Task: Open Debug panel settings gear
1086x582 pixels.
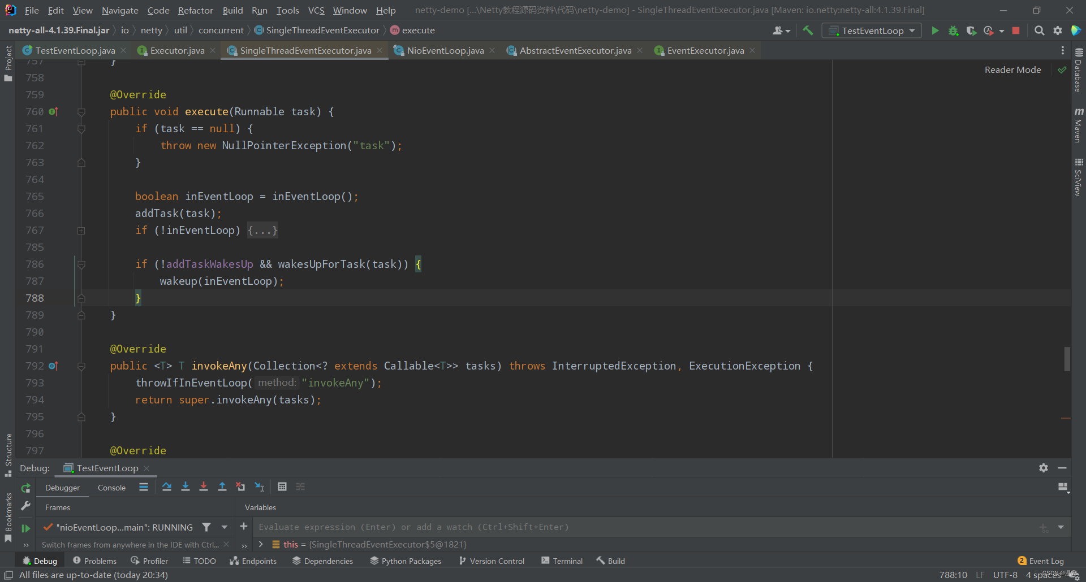Action: 1044,468
